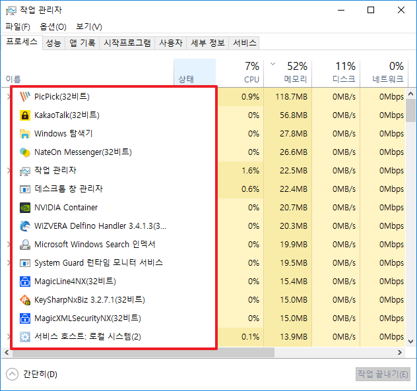Switch to the 시작프로그램 tab

[x=127, y=43]
